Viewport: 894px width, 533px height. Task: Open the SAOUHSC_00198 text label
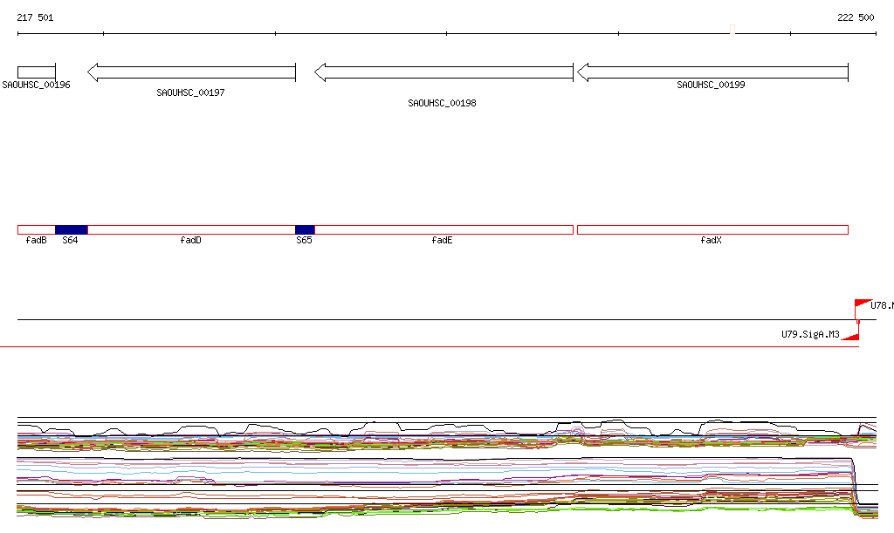442,103
